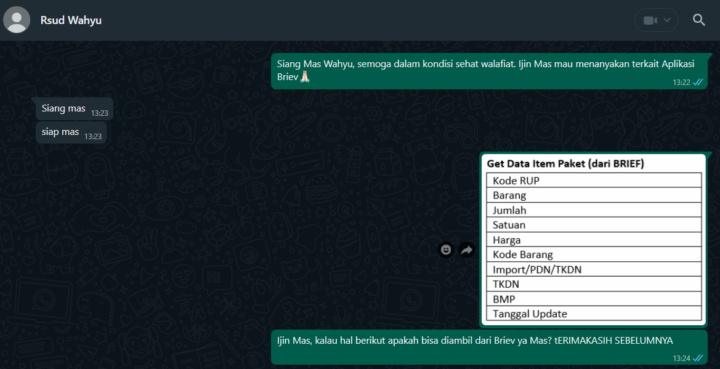The image size is (720, 369).
Task: Click the 'Siang mas' message bubble
Action: click(75, 109)
